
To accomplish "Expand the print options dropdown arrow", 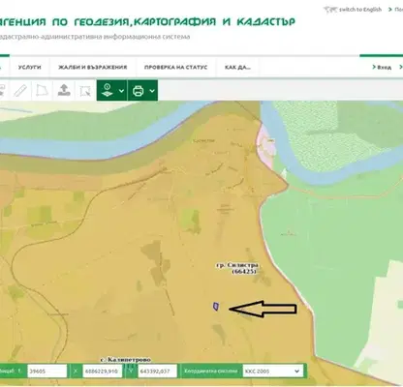I will click(152, 91).
